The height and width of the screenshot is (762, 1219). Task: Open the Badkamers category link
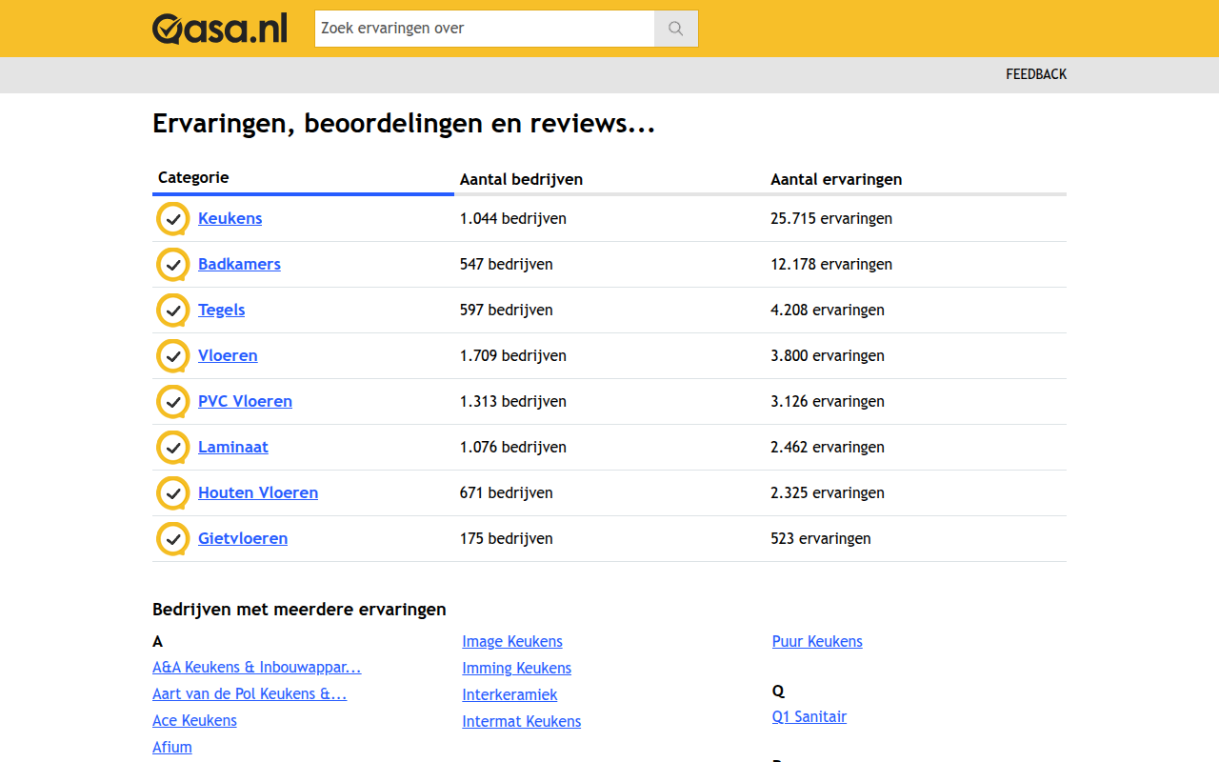[x=239, y=264]
